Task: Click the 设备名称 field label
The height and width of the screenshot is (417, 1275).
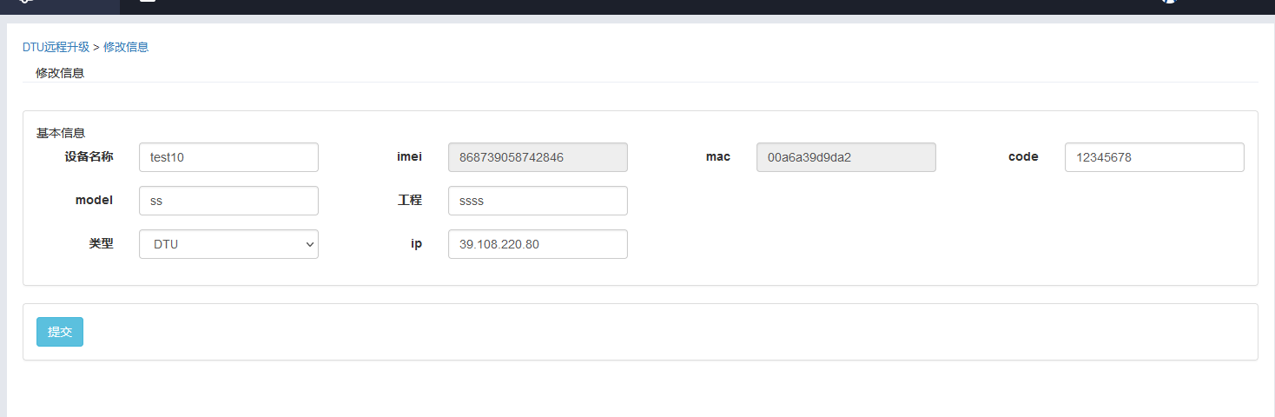Action: 89,157
